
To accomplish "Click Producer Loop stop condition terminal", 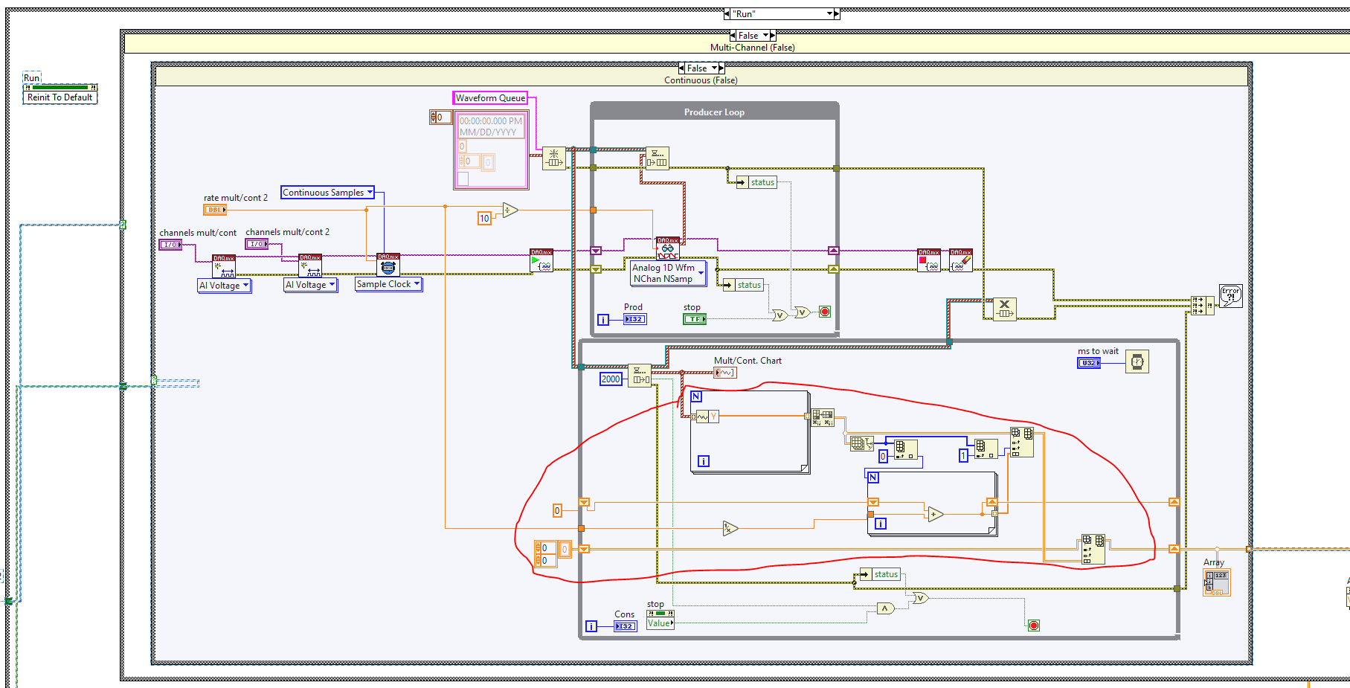I will pos(824,312).
